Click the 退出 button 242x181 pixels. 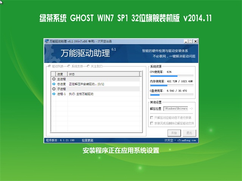tap(189, 133)
